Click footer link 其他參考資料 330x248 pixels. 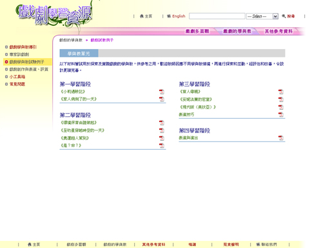[x=153, y=244]
